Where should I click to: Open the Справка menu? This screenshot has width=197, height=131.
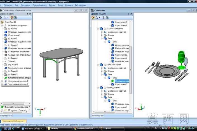coord(69,5)
